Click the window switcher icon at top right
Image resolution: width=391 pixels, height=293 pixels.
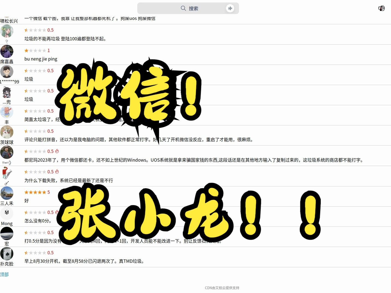click(x=381, y=8)
